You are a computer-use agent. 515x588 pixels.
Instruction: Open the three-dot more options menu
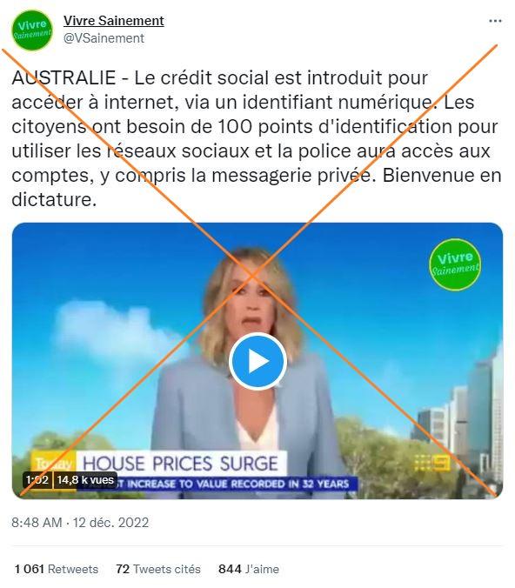click(495, 21)
